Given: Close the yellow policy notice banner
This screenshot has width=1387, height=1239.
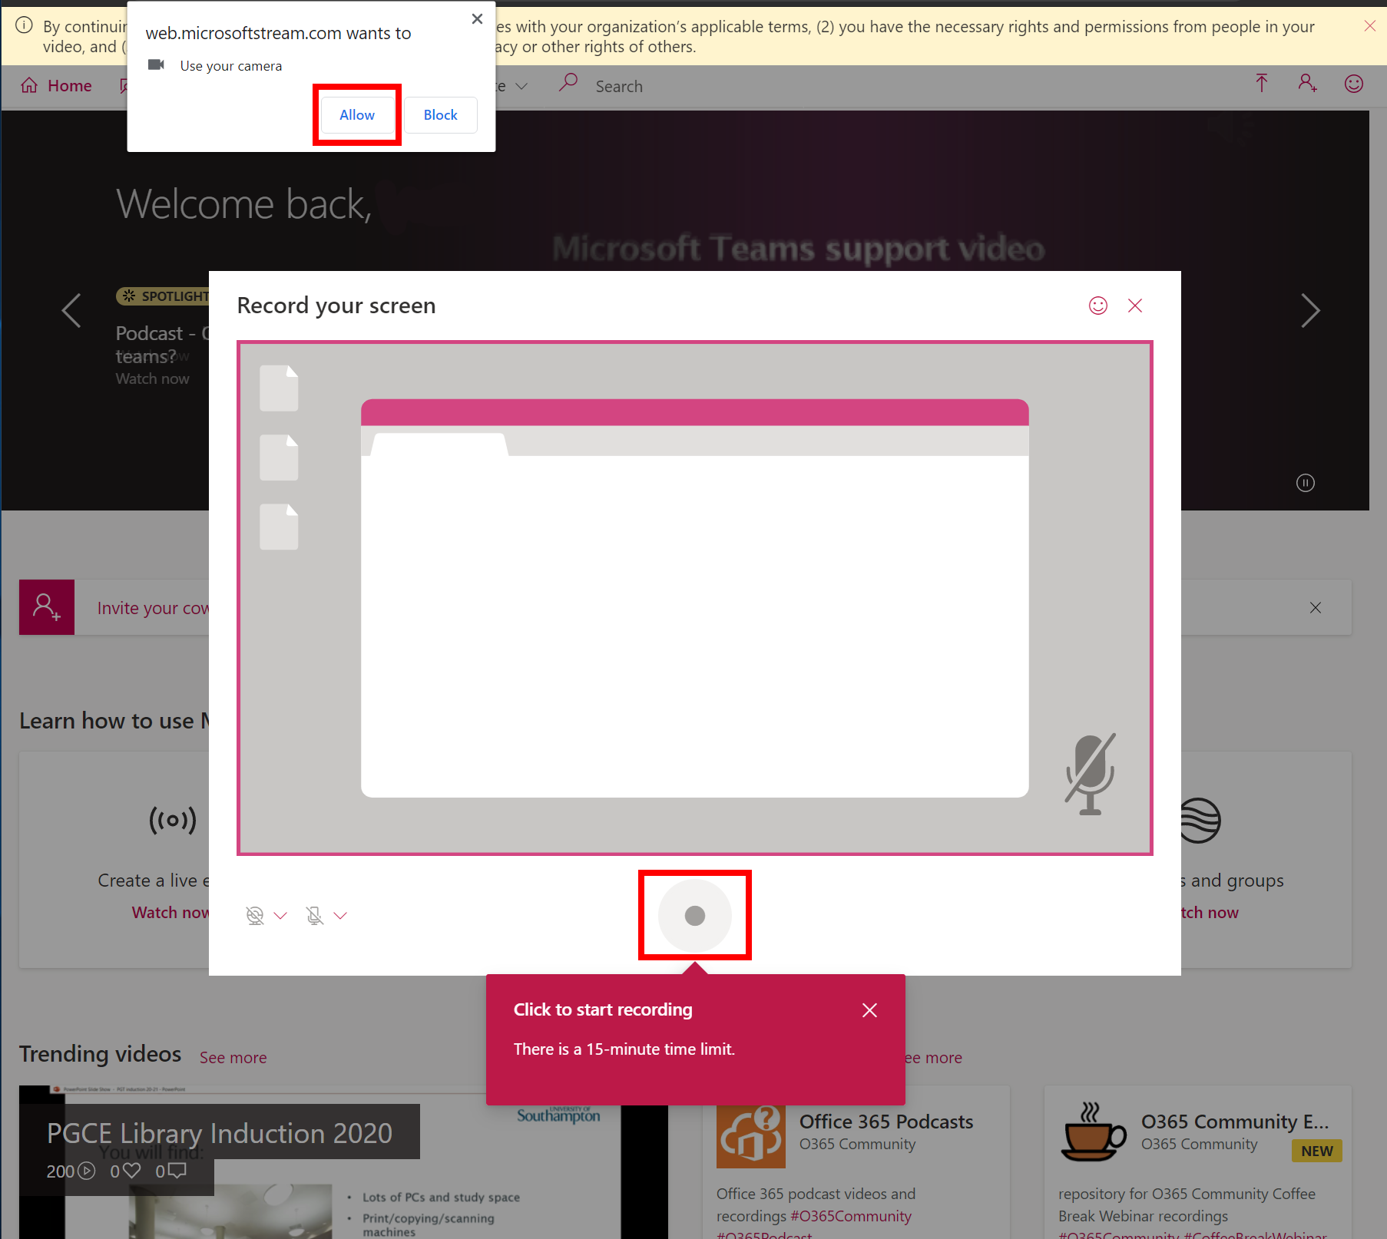Looking at the screenshot, I should pyautogui.click(x=1370, y=26).
